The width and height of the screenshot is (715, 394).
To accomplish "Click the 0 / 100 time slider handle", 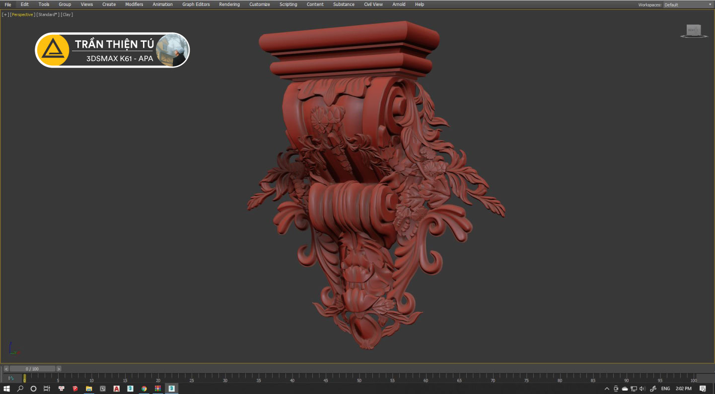I will pos(32,369).
